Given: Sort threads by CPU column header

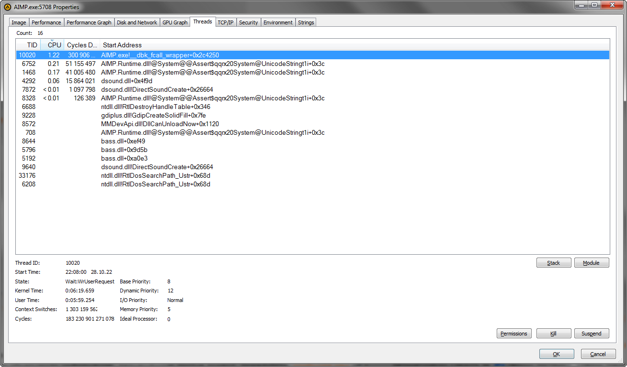Looking at the screenshot, I should [x=52, y=45].
